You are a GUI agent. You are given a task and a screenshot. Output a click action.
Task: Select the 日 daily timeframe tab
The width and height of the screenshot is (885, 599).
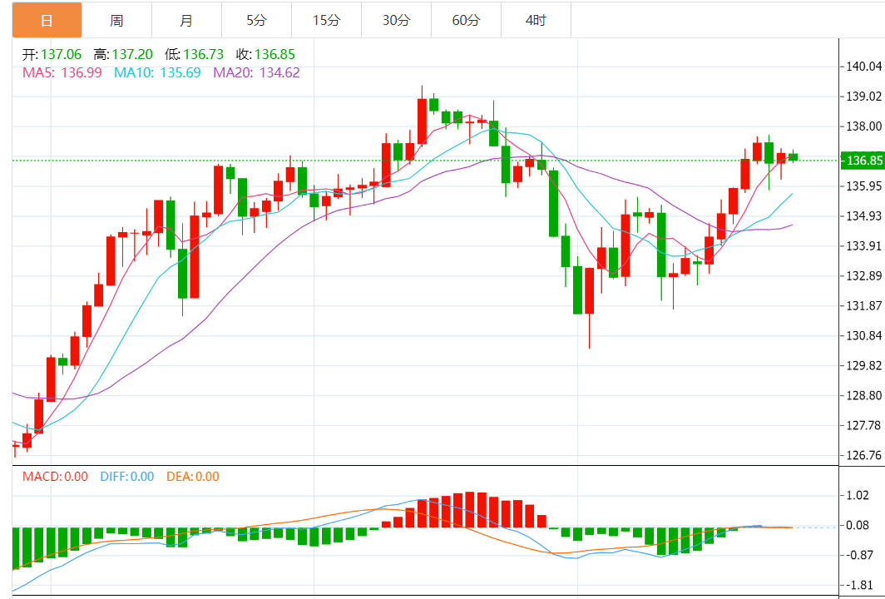point(47,20)
